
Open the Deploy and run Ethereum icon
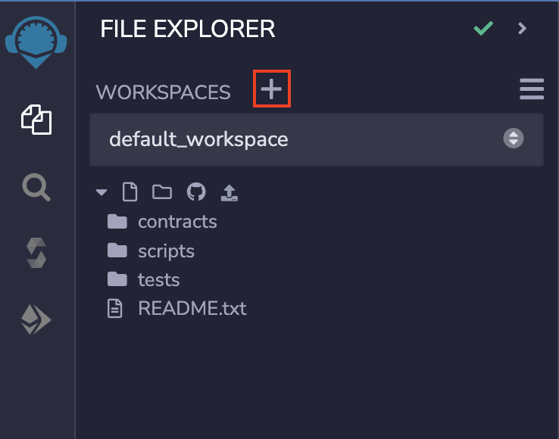pos(36,321)
